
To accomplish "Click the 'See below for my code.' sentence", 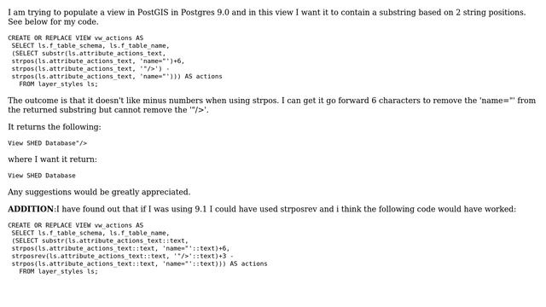I will click(53, 21).
